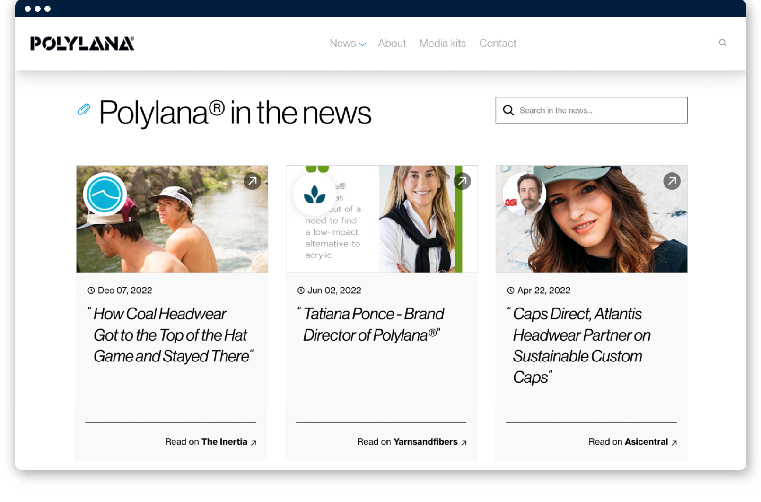761x502 pixels.
Task: Open the Coal Headwear article title
Action: 170,335
